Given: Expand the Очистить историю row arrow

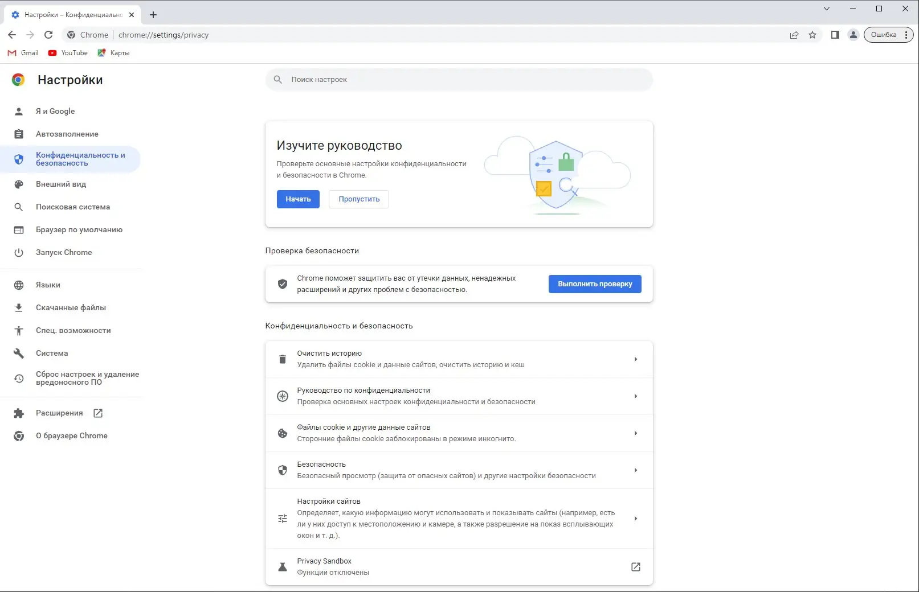Looking at the screenshot, I should (636, 359).
